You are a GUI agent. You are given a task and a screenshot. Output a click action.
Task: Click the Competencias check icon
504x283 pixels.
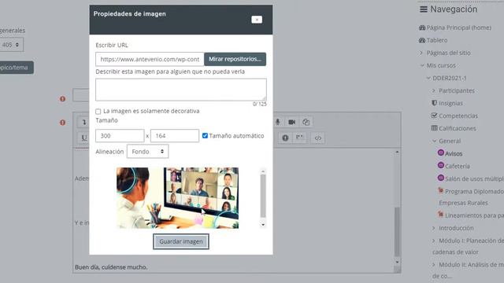[x=434, y=116]
